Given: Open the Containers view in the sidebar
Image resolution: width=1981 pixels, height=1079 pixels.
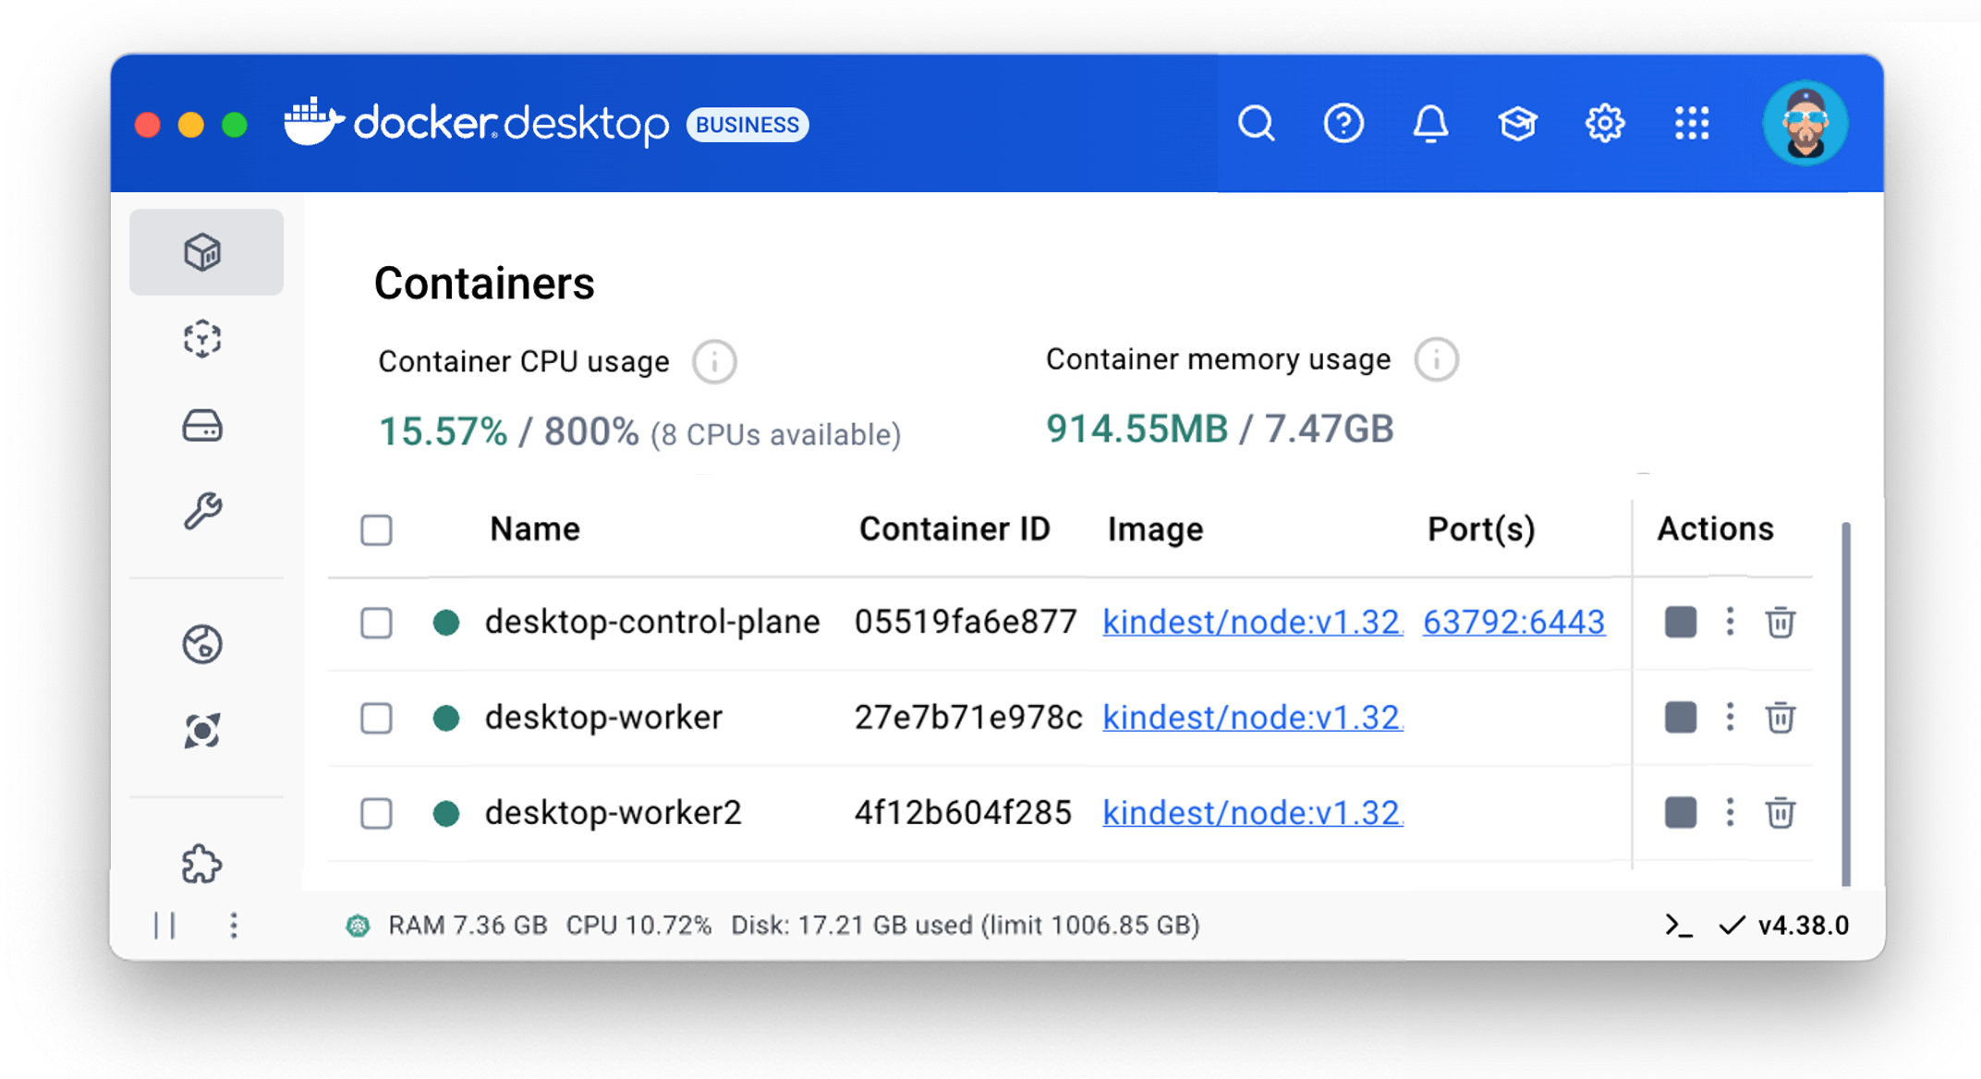Looking at the screenshot, I should point(206,251).
